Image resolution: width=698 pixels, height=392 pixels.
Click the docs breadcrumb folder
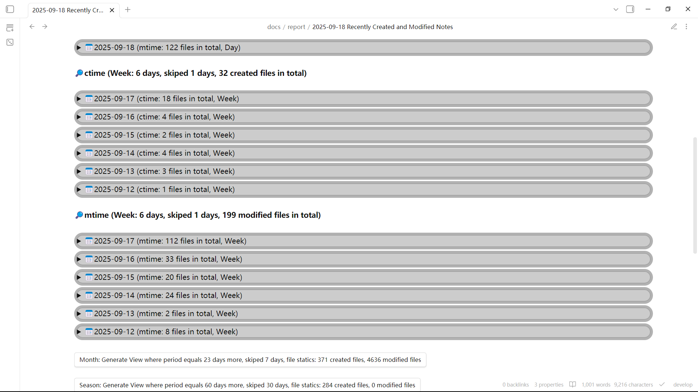tap(274, 27)
